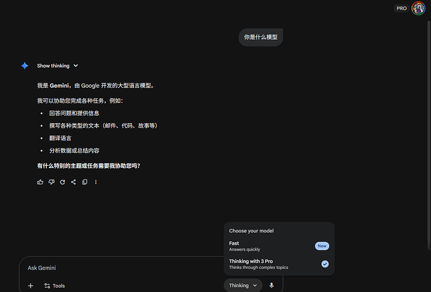Click the bullet 回答问题和提供信息
This screenshot has width=431, height=292.
coord(74,113)
